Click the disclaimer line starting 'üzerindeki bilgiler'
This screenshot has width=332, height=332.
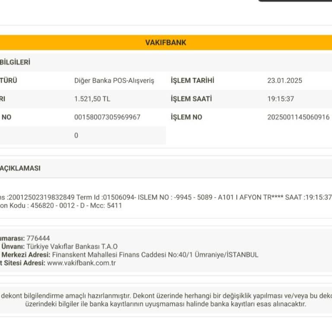click(x=166, y=304)
